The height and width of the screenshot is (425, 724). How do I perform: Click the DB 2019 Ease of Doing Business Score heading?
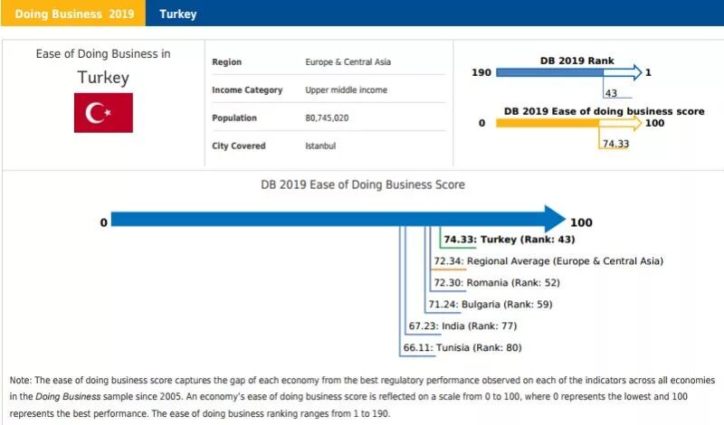(x=363, y=184)
